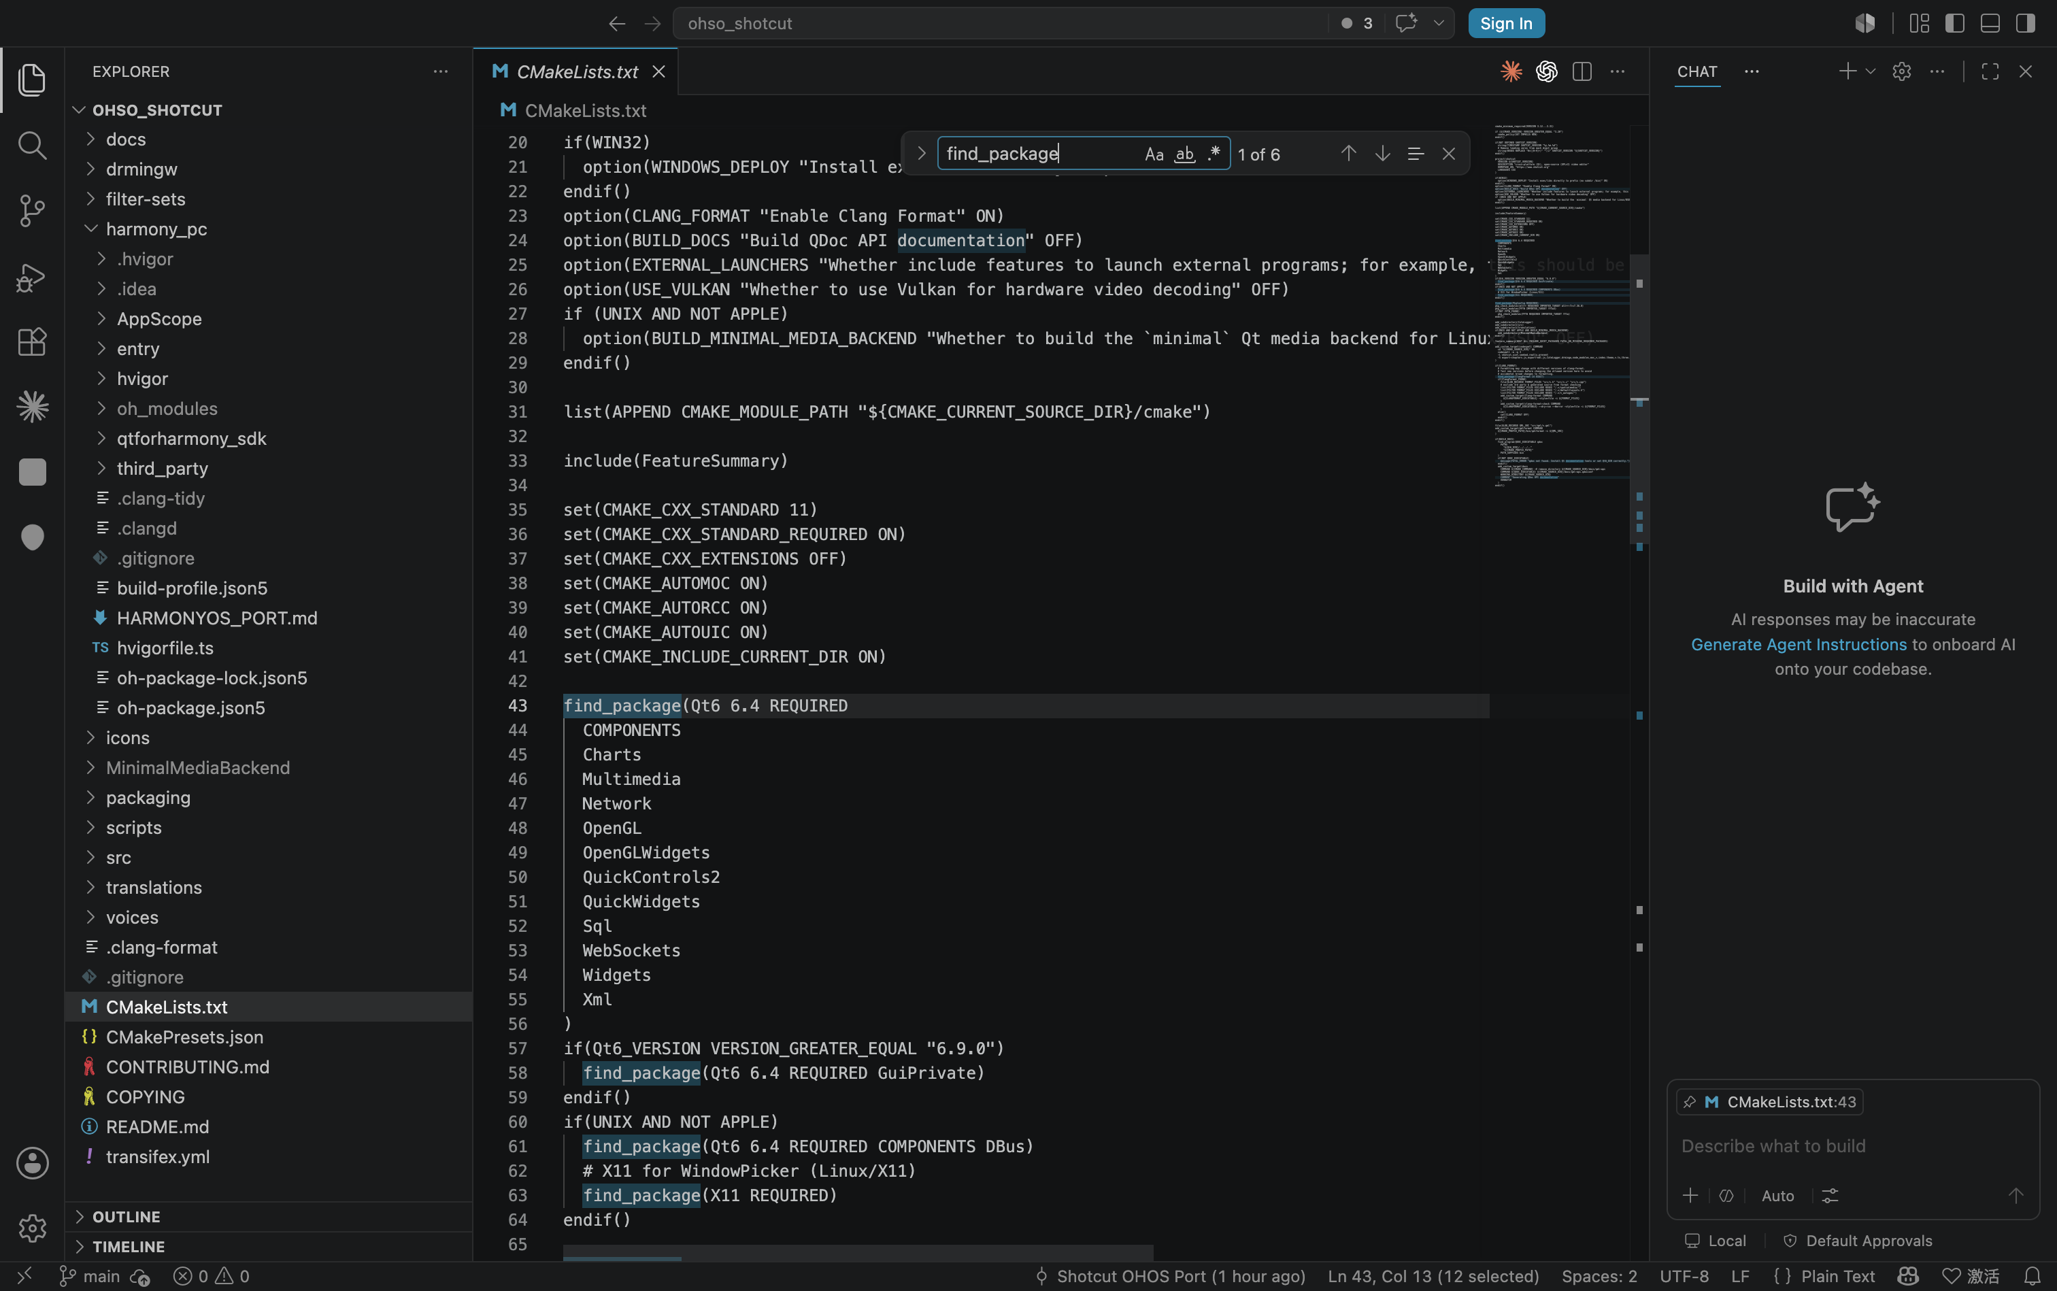This screenshot has height=1291, width=2057.
Task: Click the orange Claude icon in editor toolbar
Action: coord(1511,71)
